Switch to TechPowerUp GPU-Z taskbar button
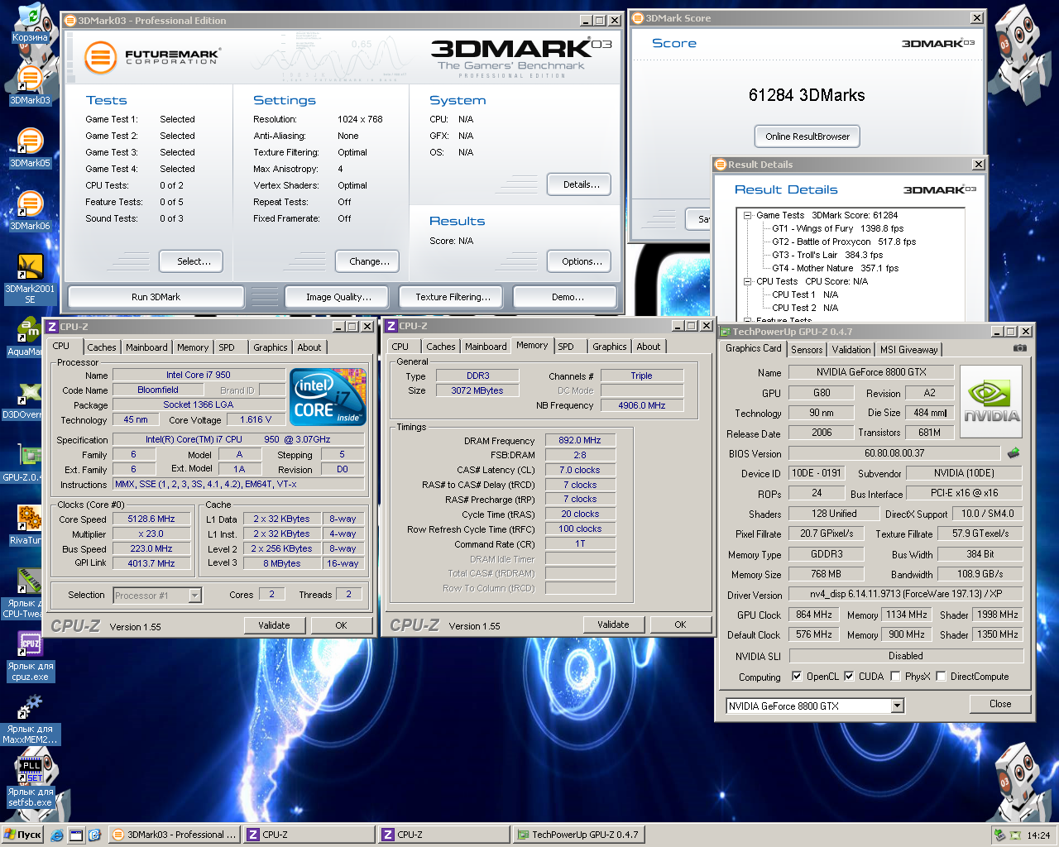This screenshot has width=1059, height=847. [577, 835]
